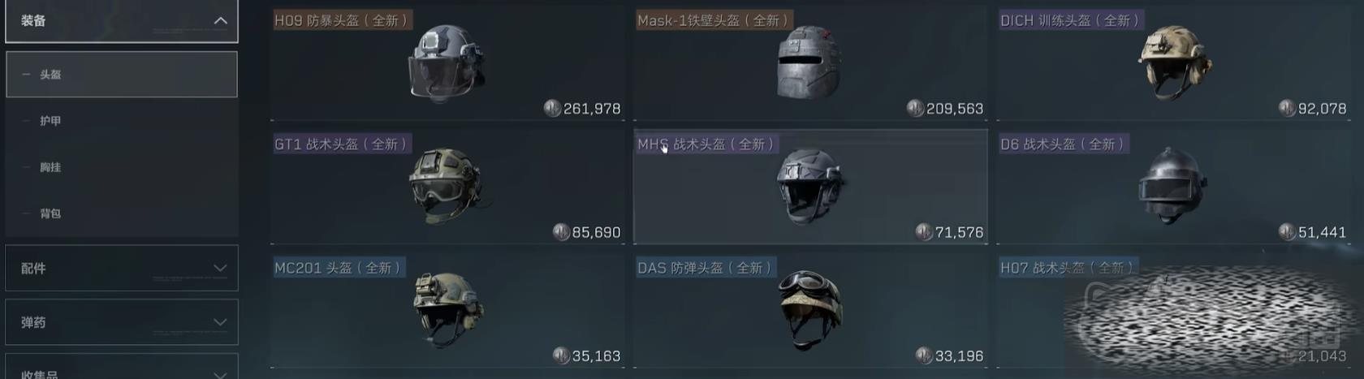This screenshot has width=1364, height=379.
Task: Select the H09 防暴头盔 helmet image
Action: tap(446, 62)
